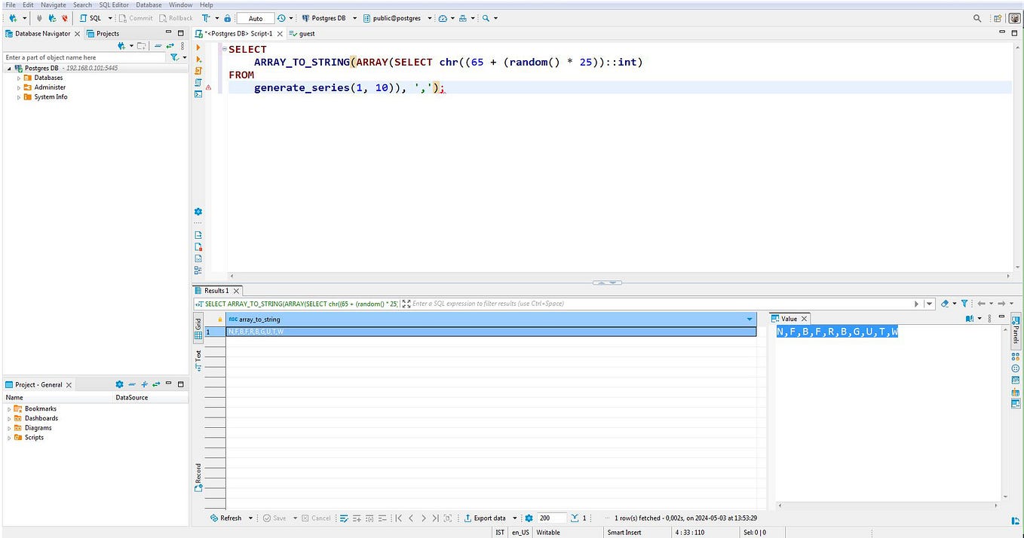The width and height of the screenshot is (1024, 538).
Task: Click the transaction lock icon in toolbar
Action: (x=228, y=18)
